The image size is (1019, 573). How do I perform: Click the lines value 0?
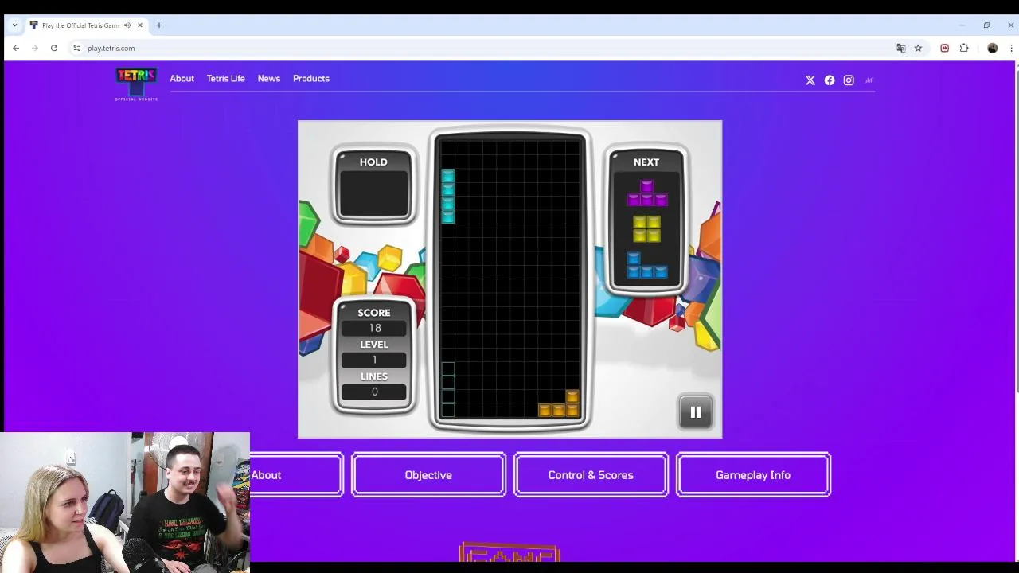click(374, 392)
